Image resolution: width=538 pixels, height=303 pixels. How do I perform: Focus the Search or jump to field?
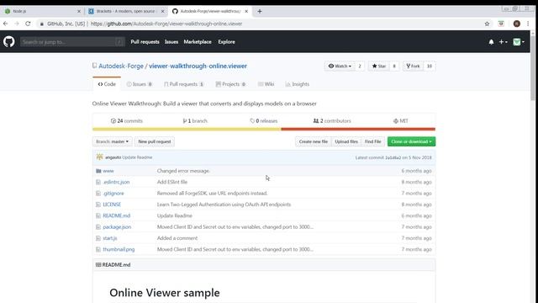[72, 42]
